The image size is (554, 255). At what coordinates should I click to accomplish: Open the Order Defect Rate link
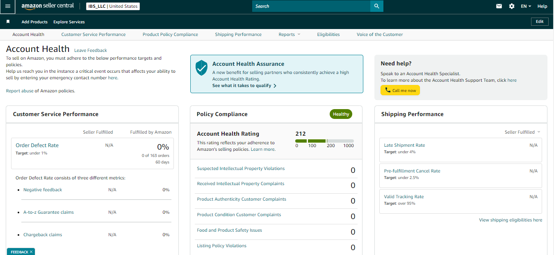[x=37, y=145]
